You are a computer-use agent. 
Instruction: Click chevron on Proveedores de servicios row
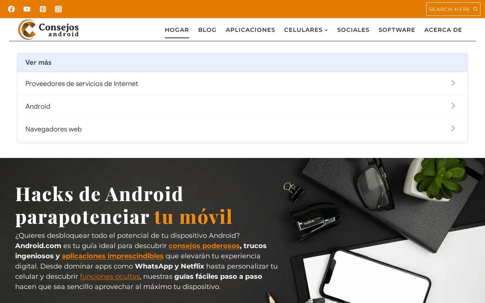[453, 83]
